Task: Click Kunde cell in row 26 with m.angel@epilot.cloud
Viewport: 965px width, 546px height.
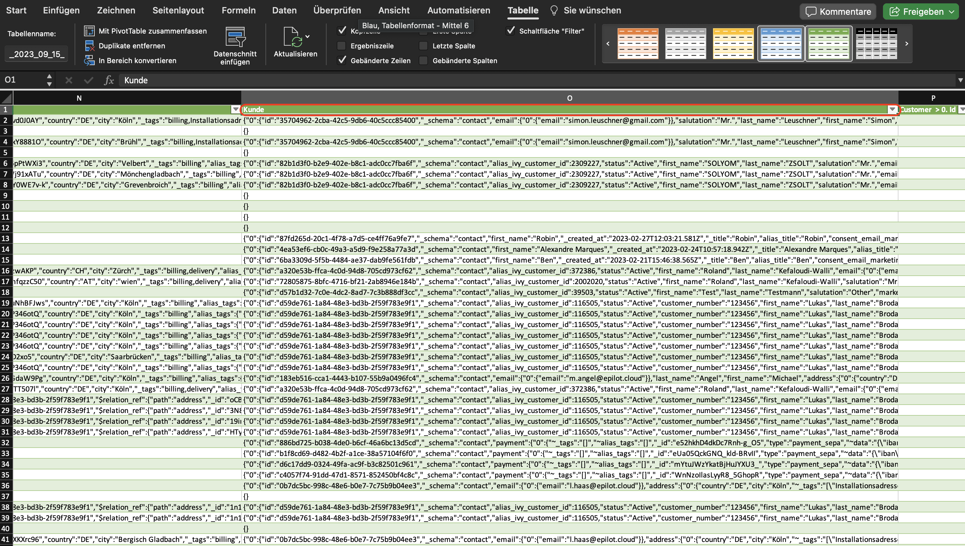Action: coord(570,378)
